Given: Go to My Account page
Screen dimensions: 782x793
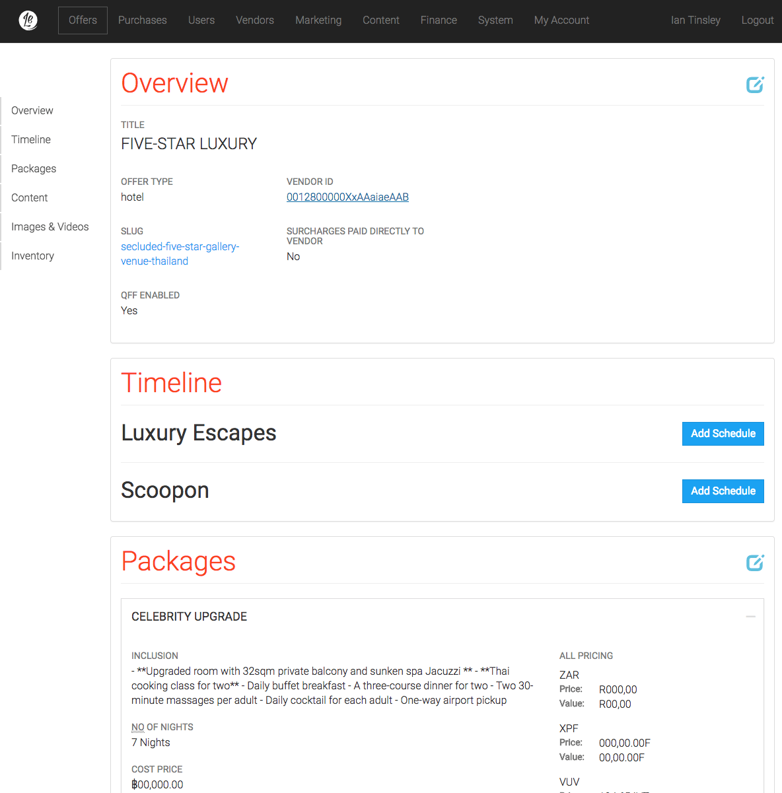Looking at the screenshot, I should 561,20.
